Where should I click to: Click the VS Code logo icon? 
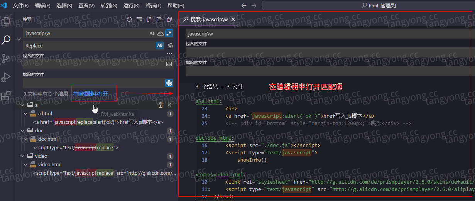tap(5, 5)
